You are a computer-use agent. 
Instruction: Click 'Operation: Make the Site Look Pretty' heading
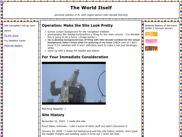[x=77, y=25]
